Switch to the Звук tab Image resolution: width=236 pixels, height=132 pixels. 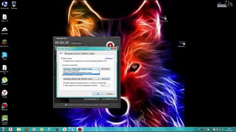(61, 53)
